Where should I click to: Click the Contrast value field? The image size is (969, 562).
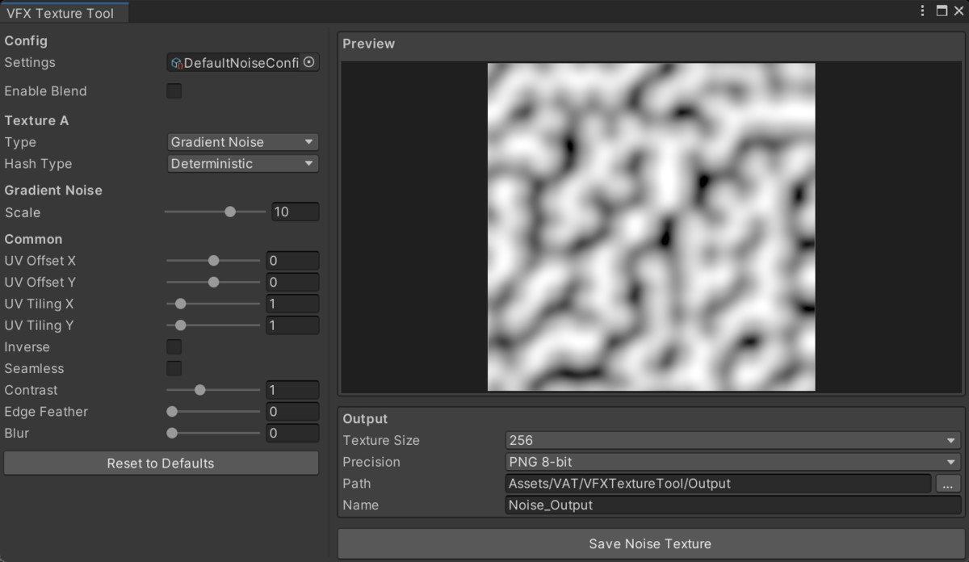292,390
